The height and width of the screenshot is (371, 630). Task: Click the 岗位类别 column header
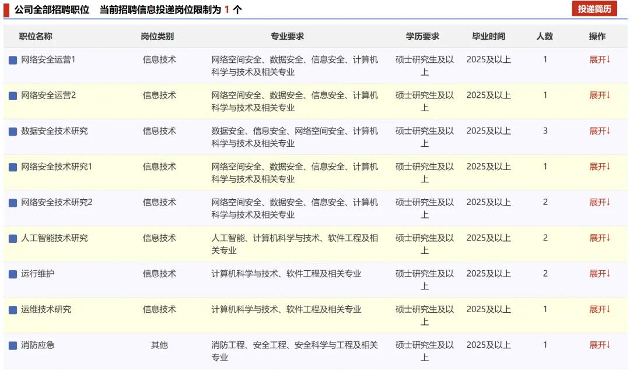click(157, 36)
